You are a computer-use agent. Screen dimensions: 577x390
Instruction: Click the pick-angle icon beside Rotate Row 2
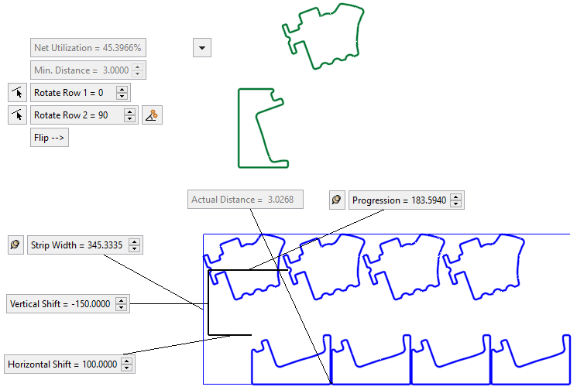tap(17, 115)
